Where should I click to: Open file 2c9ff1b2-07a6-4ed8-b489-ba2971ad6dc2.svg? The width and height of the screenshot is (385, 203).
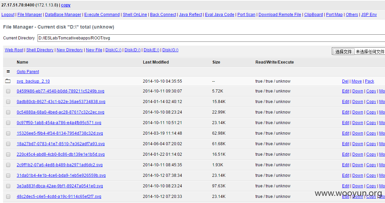60,165
